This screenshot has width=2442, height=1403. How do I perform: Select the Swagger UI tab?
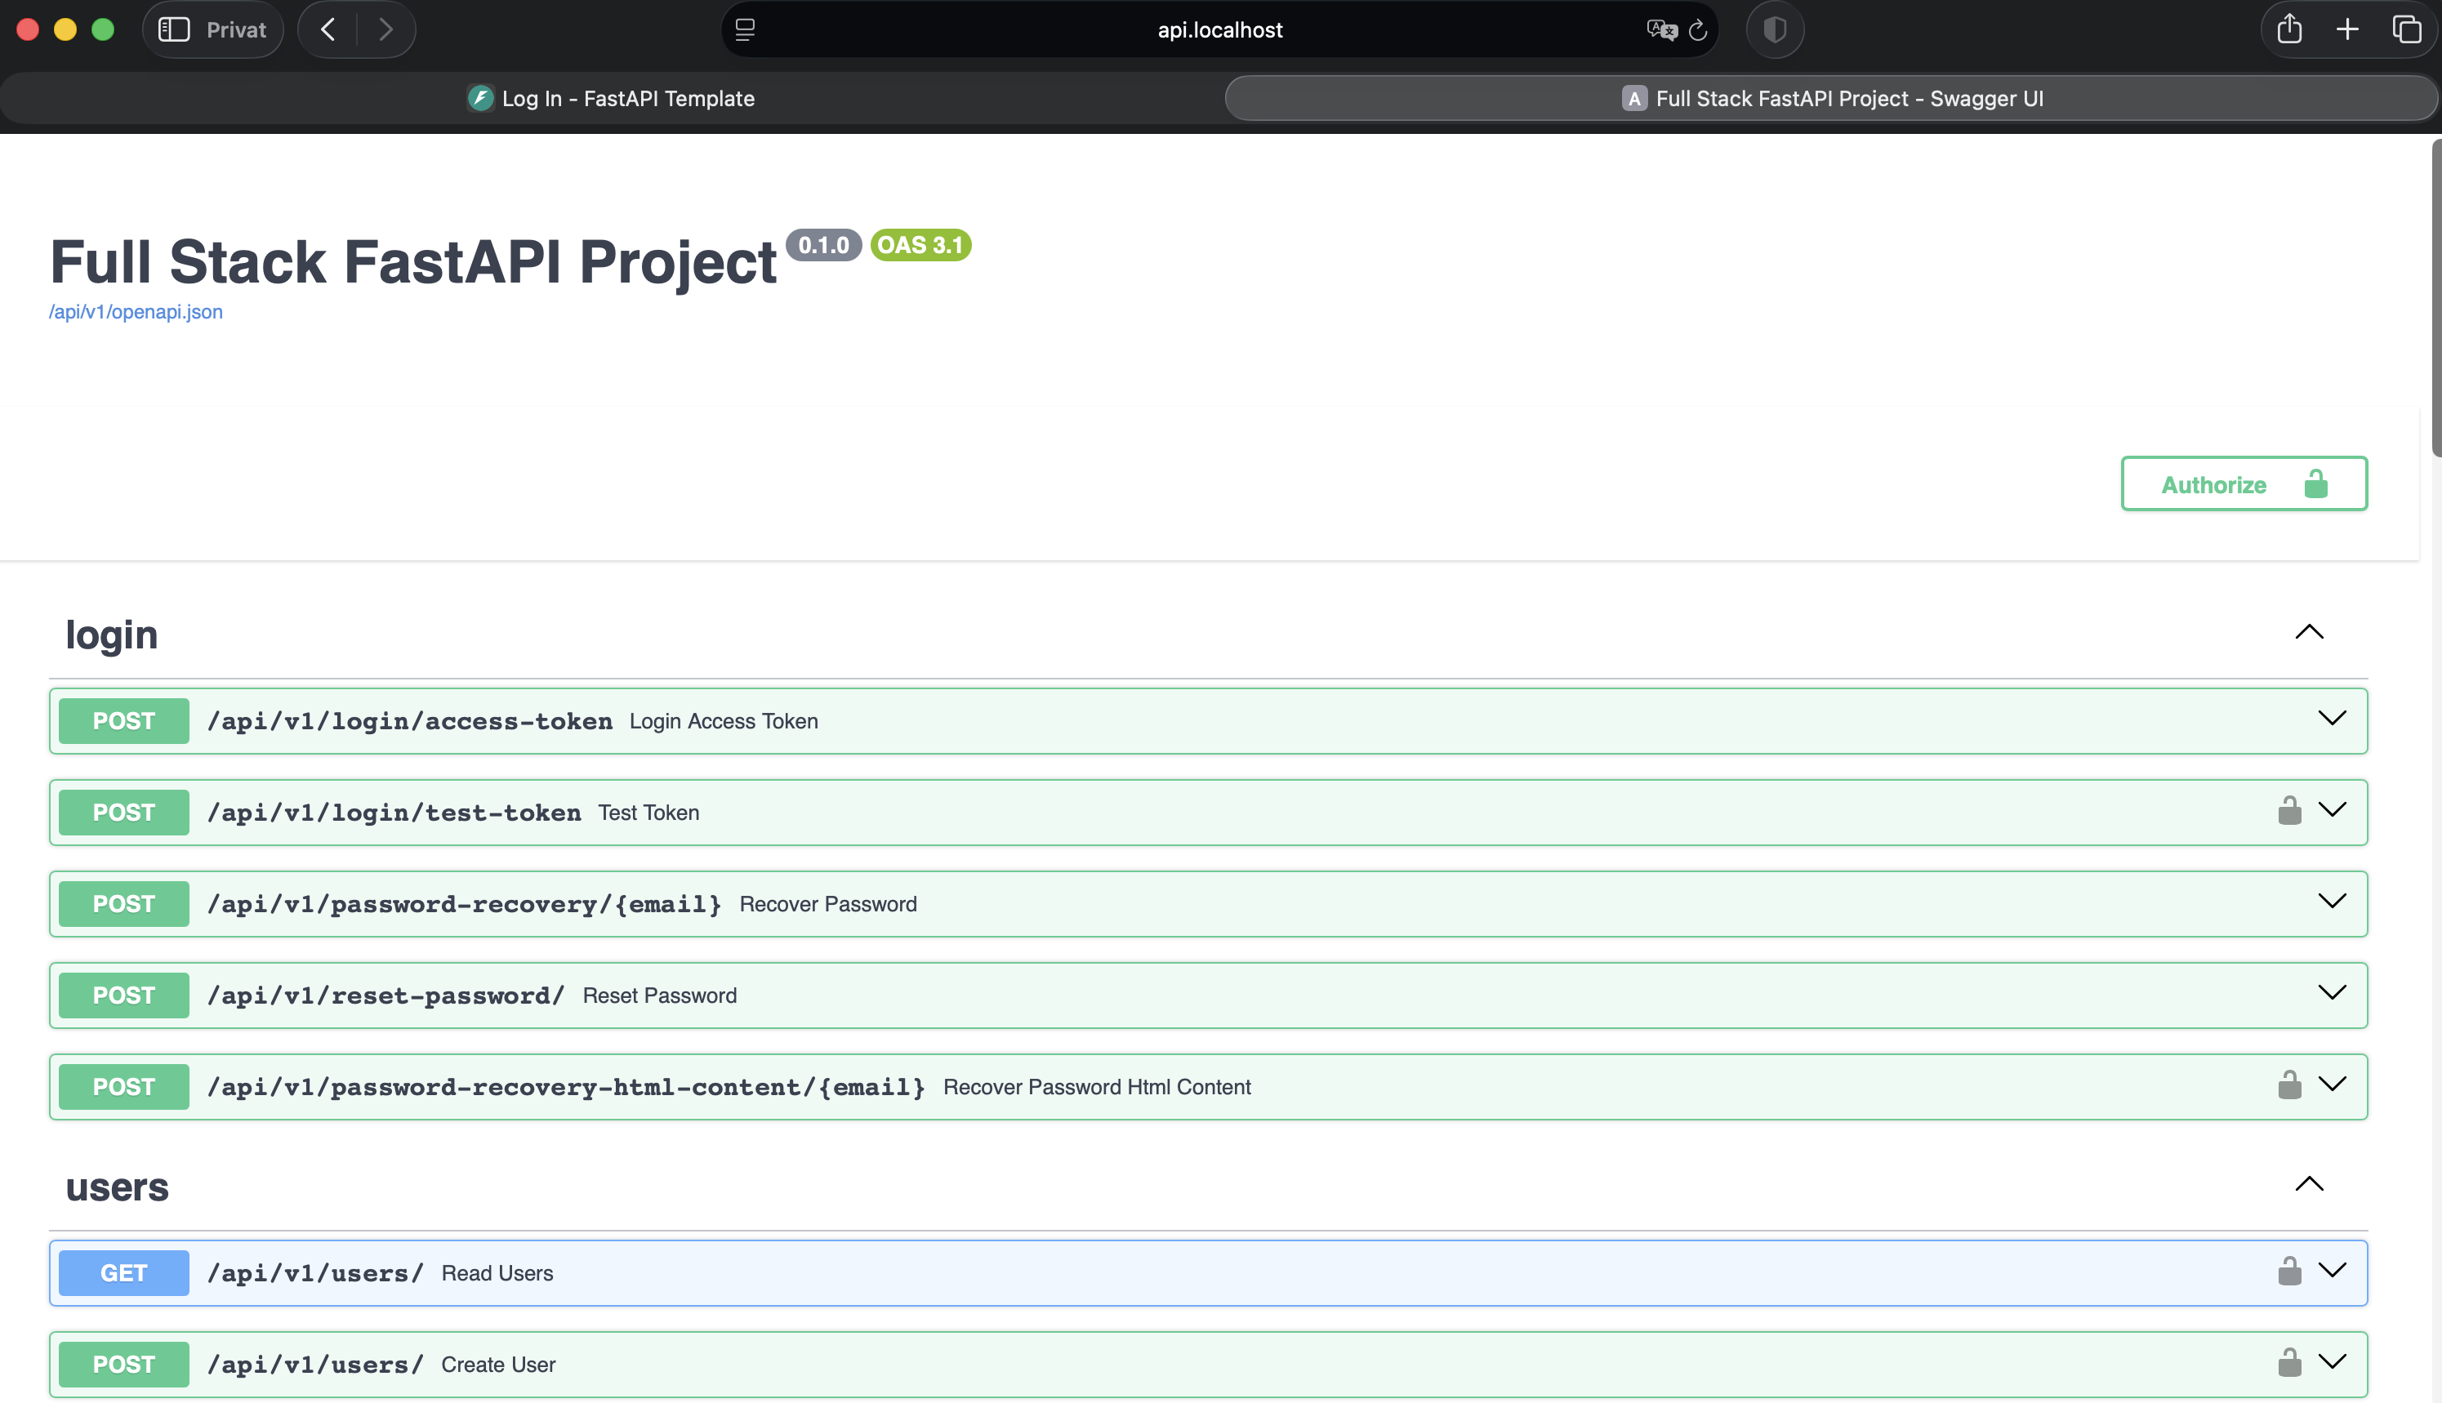(1831, 98)
